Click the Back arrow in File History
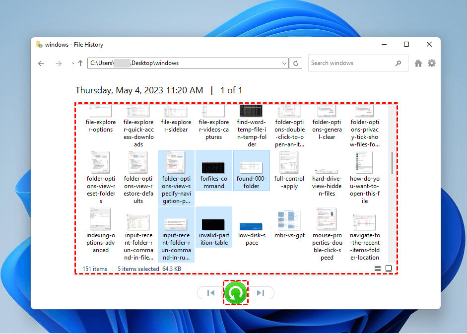The width and height of the screenshot is (467, 334). click(41, 63)
